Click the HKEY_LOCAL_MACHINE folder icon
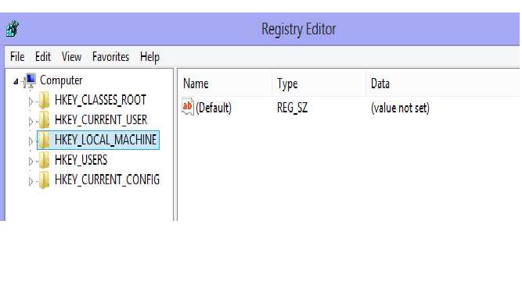Image resolution: width=522 pixels, height=281 pixels. [x=44, y=140]
